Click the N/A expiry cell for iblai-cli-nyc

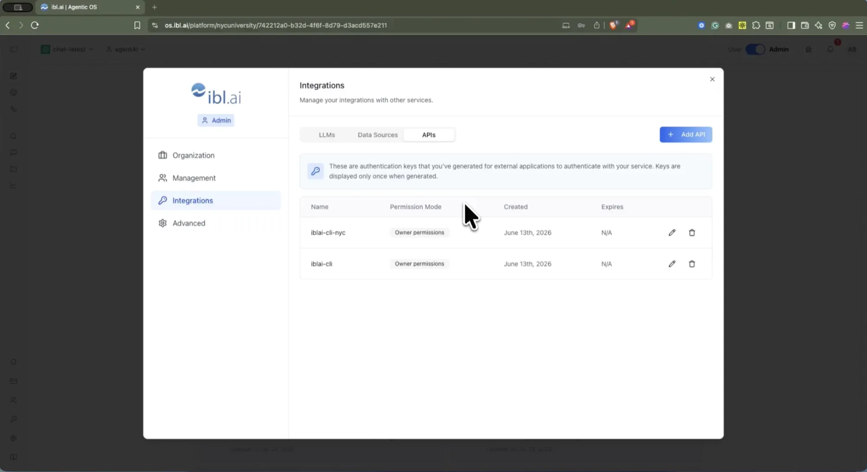pos(606,233)
